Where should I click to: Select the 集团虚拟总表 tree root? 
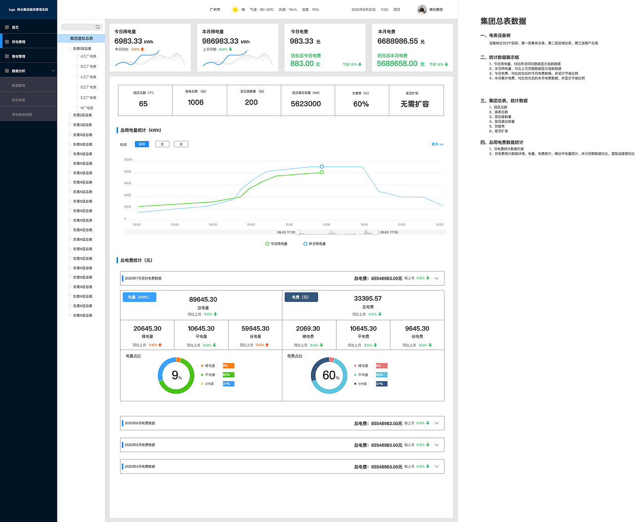pyautogui.click(x=81, y=38)
